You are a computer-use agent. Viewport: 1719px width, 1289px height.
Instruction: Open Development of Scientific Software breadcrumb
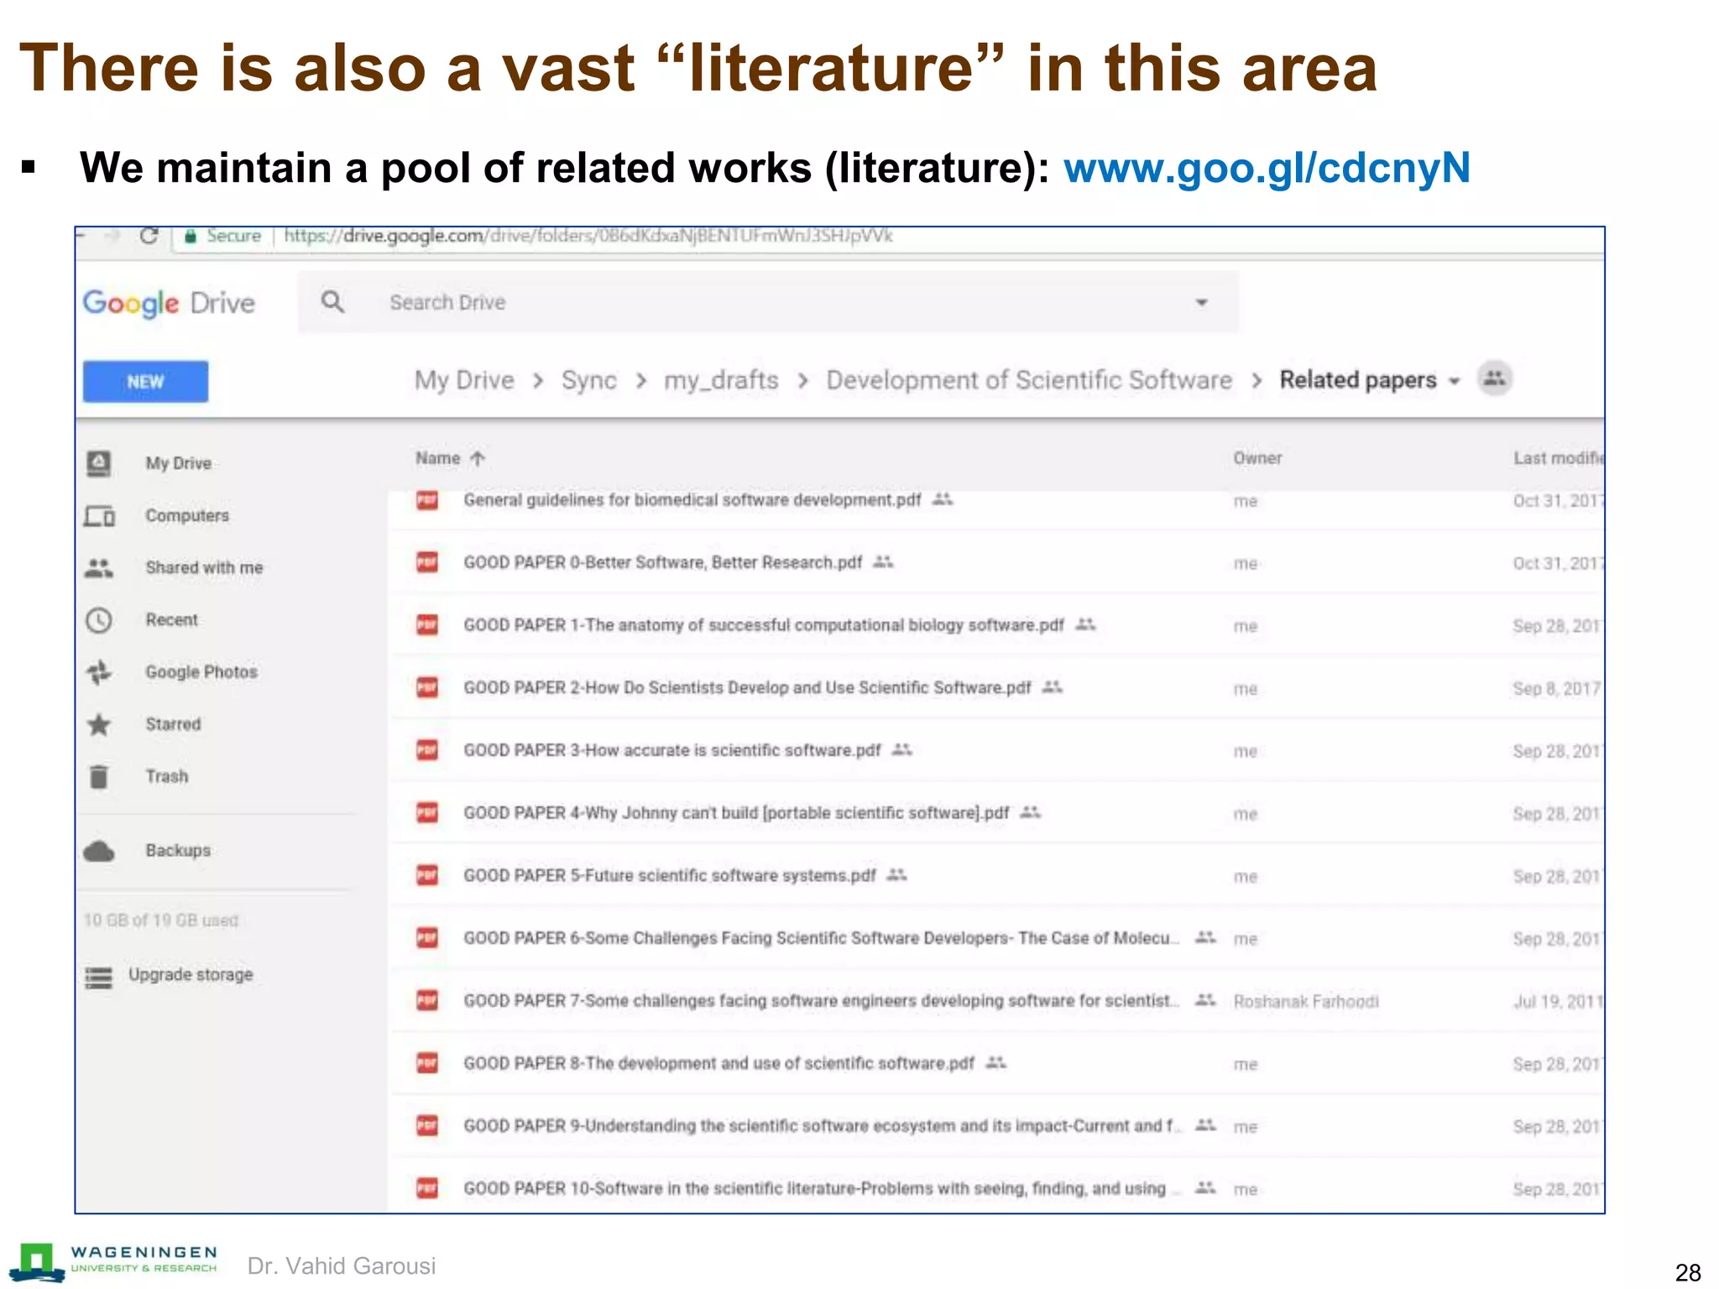(x=1029, y=380)
